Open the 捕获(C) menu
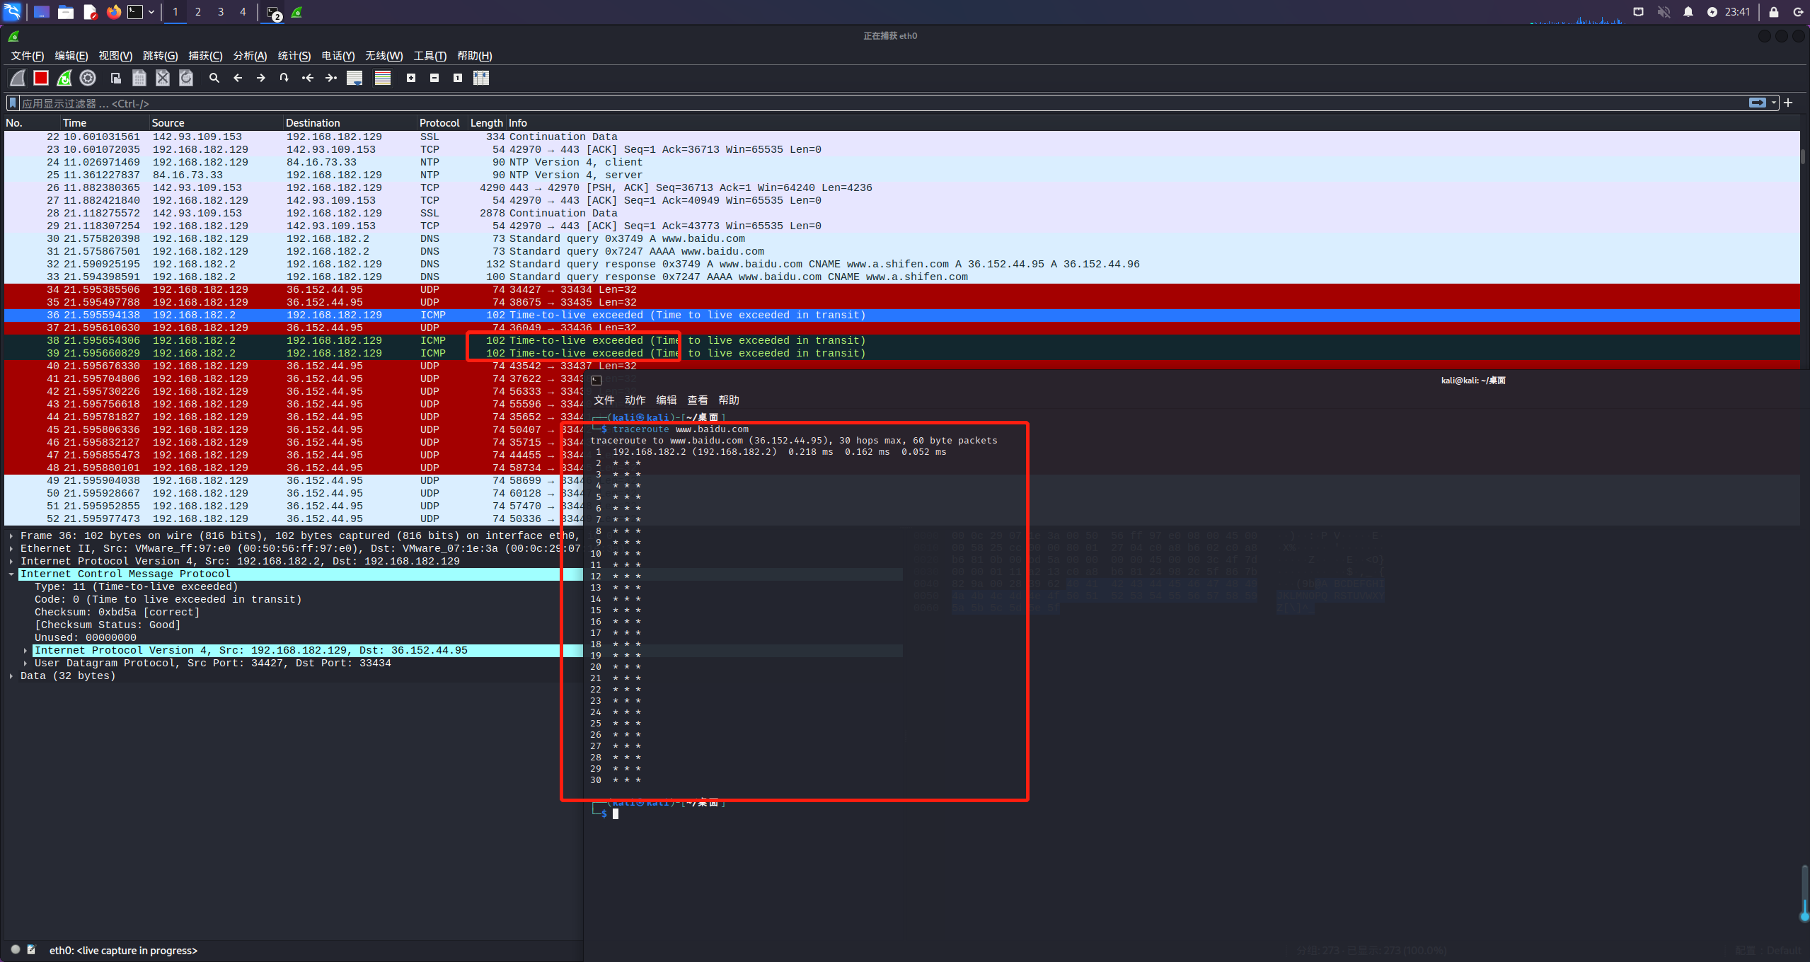Viewport: 1810px width, 962px height. coord(205,56)
